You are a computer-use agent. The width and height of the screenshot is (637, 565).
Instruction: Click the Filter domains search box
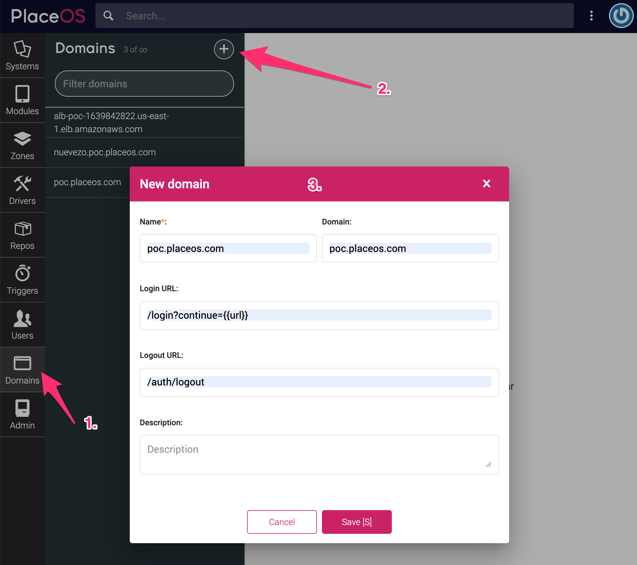144,84
